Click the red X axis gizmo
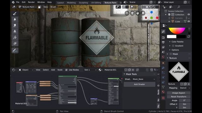The height and width of the screenshot is (113, 202). 157,18
